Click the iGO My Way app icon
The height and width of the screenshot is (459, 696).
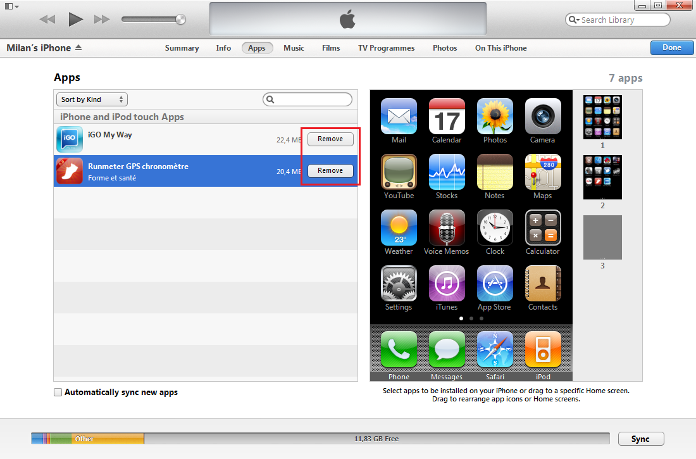tap(69, 139)
